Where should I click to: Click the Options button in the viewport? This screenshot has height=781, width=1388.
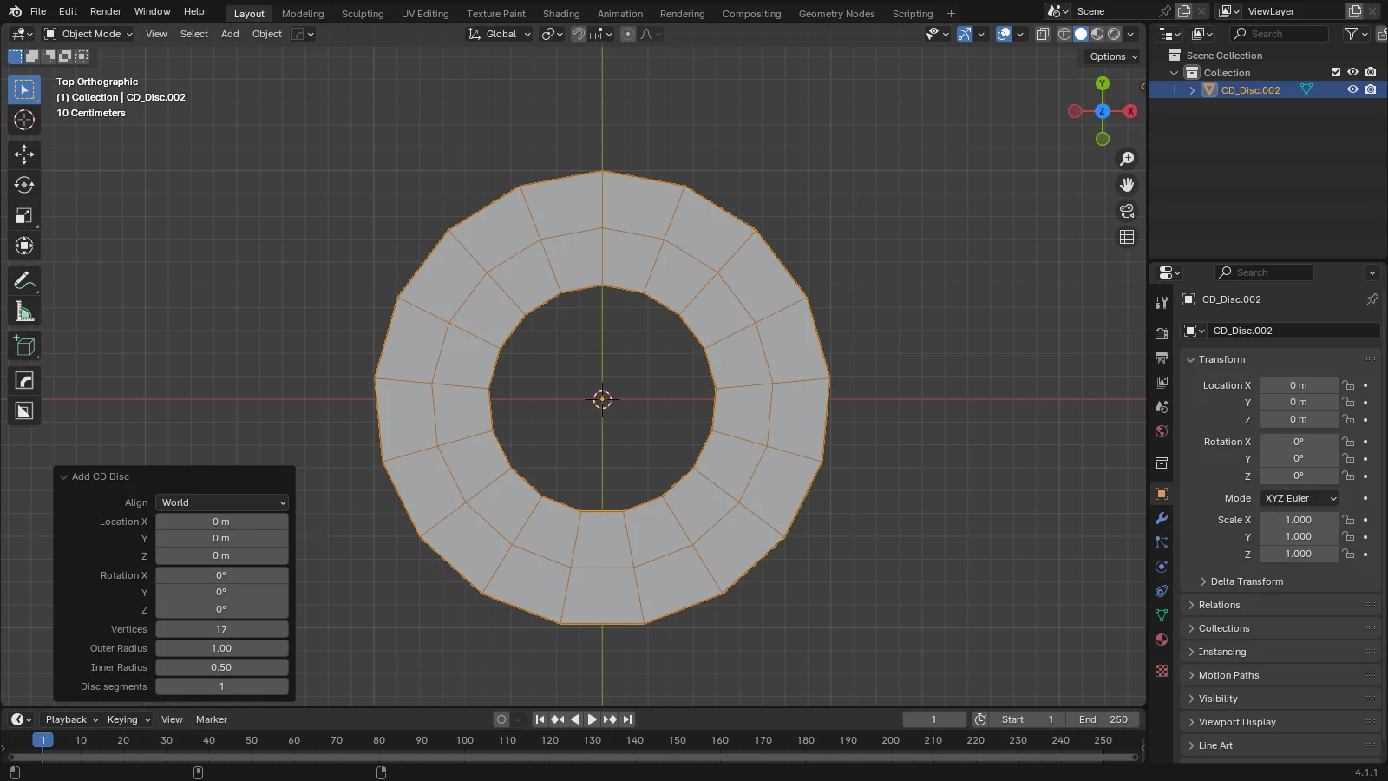(1113, 56)
